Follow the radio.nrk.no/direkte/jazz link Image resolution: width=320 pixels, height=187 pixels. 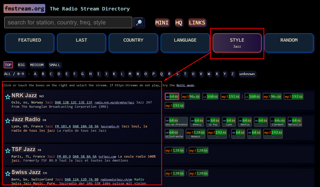click(114, 102)
